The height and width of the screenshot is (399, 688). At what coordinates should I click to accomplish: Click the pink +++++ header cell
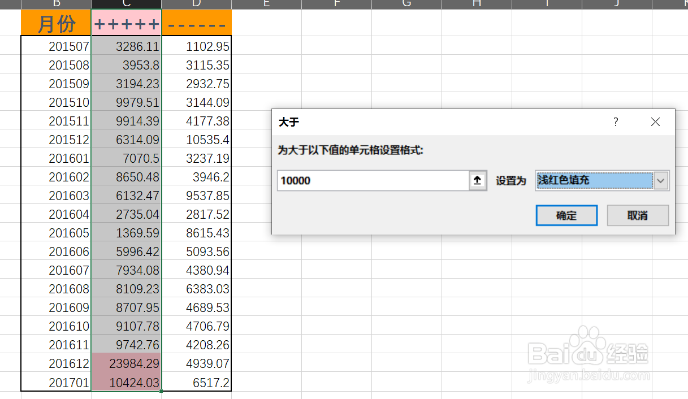pyautogui.click(x=126, y=23)
